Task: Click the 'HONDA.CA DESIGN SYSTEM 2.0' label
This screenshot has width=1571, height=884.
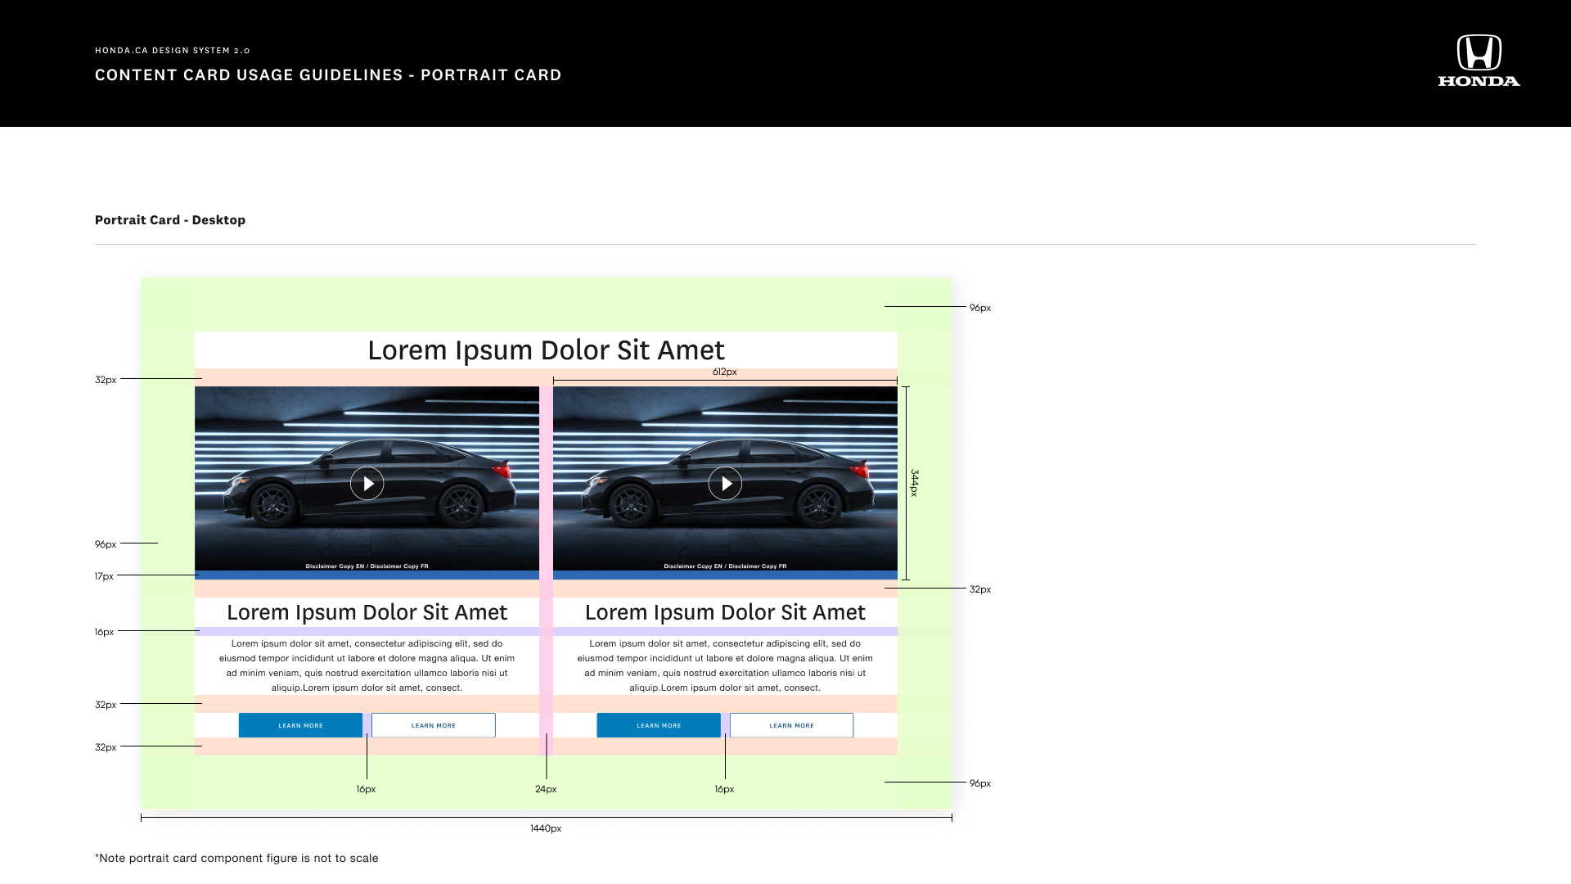Action: 173,51
